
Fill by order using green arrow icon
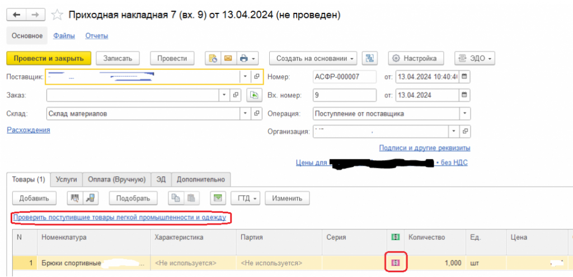(x=253, y=95)
